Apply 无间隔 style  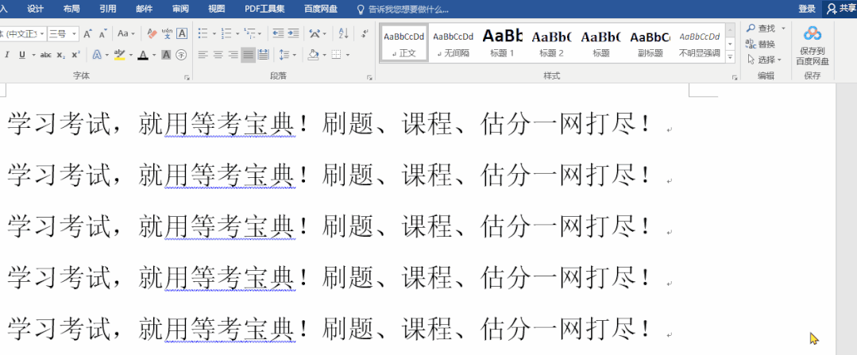click(x=453, y=43)
